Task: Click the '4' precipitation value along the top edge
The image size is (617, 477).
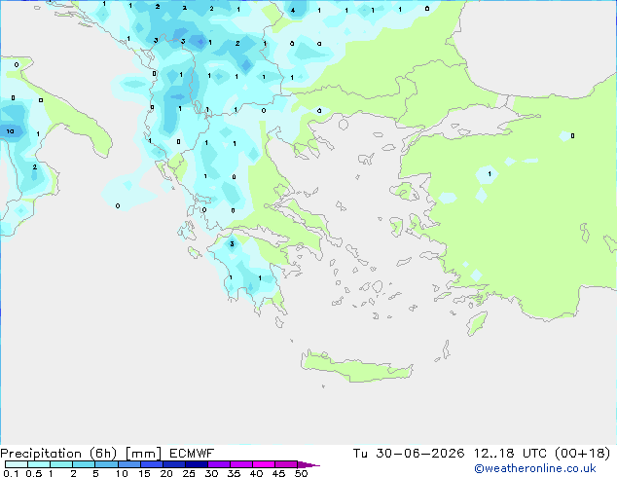Action: point(293,11)
